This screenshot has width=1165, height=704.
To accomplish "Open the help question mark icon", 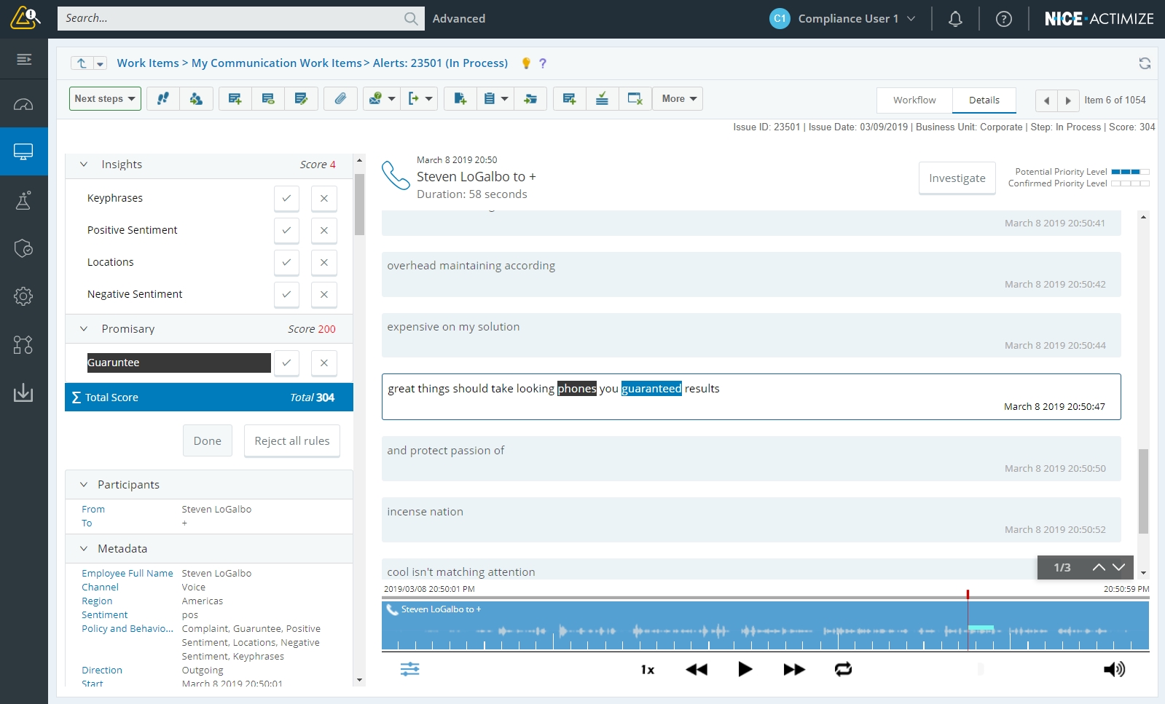I will [x=1003, y=19].
